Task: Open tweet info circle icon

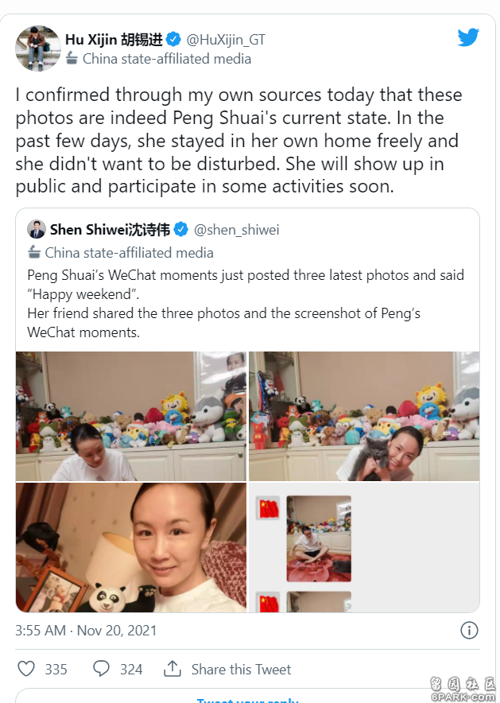Action: 469,631
